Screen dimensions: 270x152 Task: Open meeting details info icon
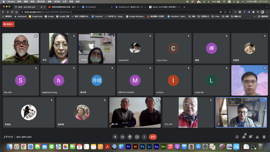coord(237,137)
